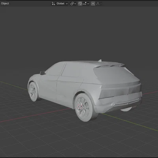The width and height of the screenshot is (158, 158).
Task: Open the proportional editing falloff dropdown
Action: point(99,4)
